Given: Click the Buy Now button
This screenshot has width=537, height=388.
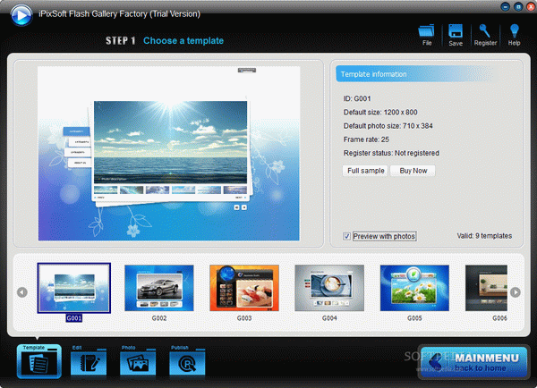Looking at the screenshot, I should click(413, 171).
